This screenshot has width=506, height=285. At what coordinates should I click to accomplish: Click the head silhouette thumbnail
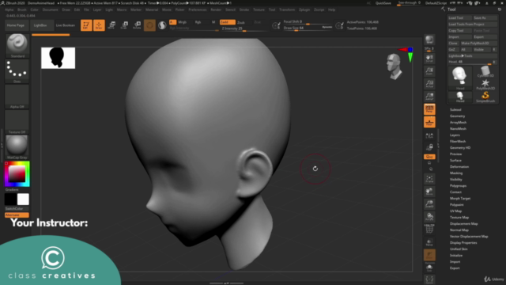click(58, 58)
